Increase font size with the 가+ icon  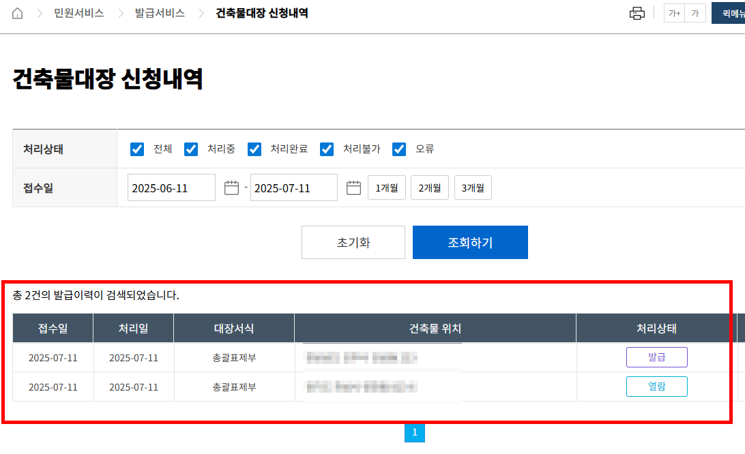[x=674, y=12]
